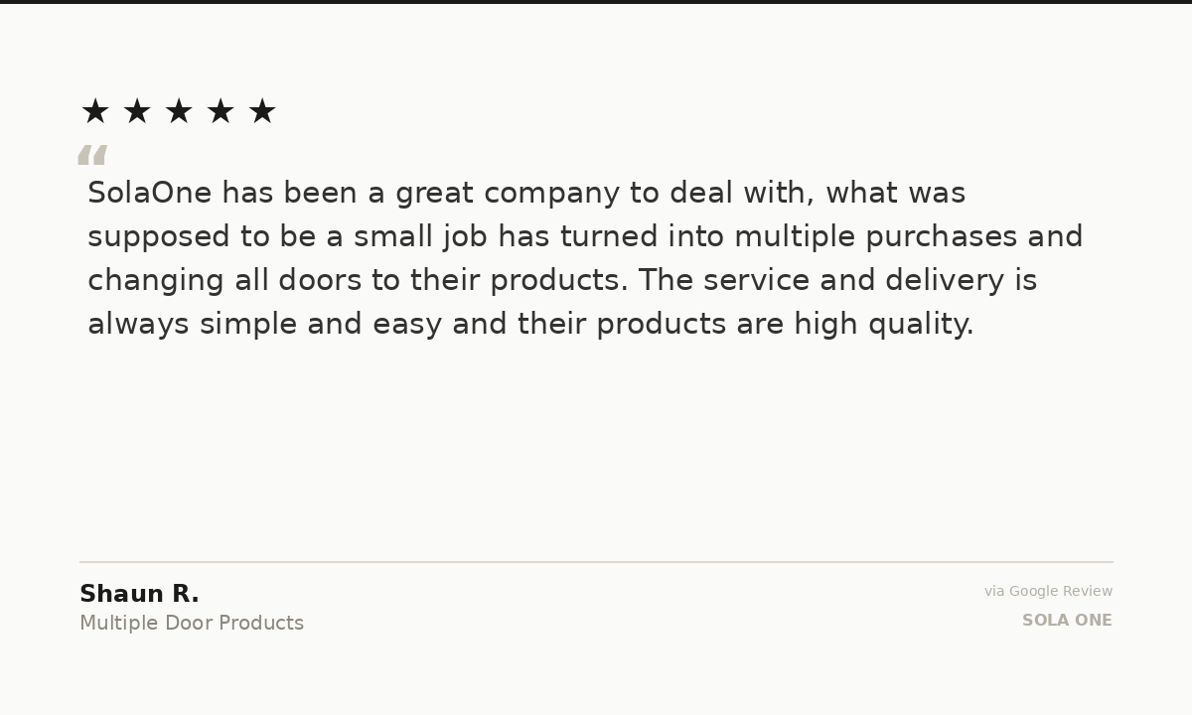Click the fourth rating star
This screenshot has width=1192, height=715.
click(x=221, y=111)
